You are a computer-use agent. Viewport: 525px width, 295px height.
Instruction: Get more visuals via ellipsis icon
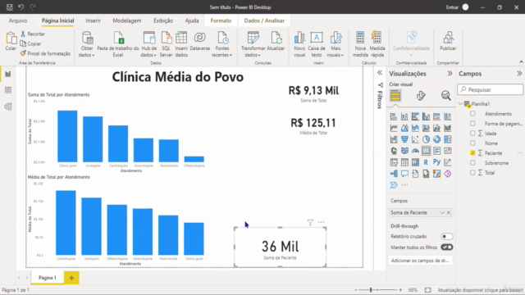point(404,185)
